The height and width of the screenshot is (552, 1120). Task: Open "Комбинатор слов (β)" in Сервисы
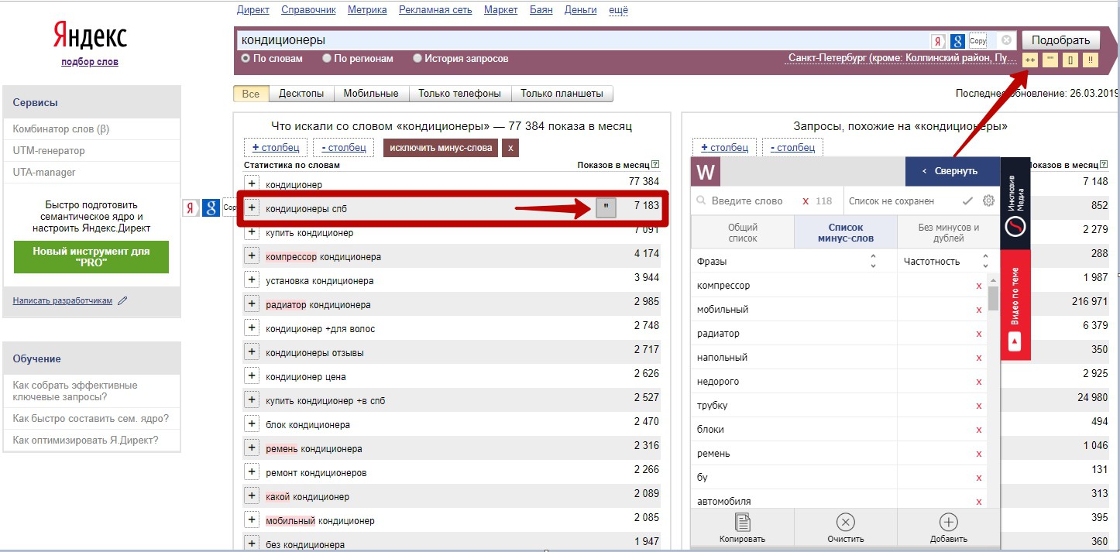coord(61,129)
